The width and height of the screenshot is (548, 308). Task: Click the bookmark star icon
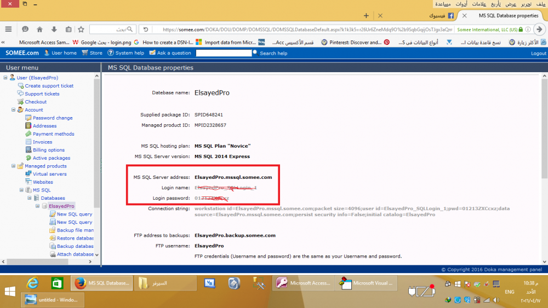[81, 30]
